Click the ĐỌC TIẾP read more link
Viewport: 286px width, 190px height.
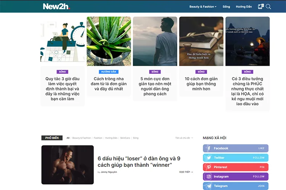point(186,172)
